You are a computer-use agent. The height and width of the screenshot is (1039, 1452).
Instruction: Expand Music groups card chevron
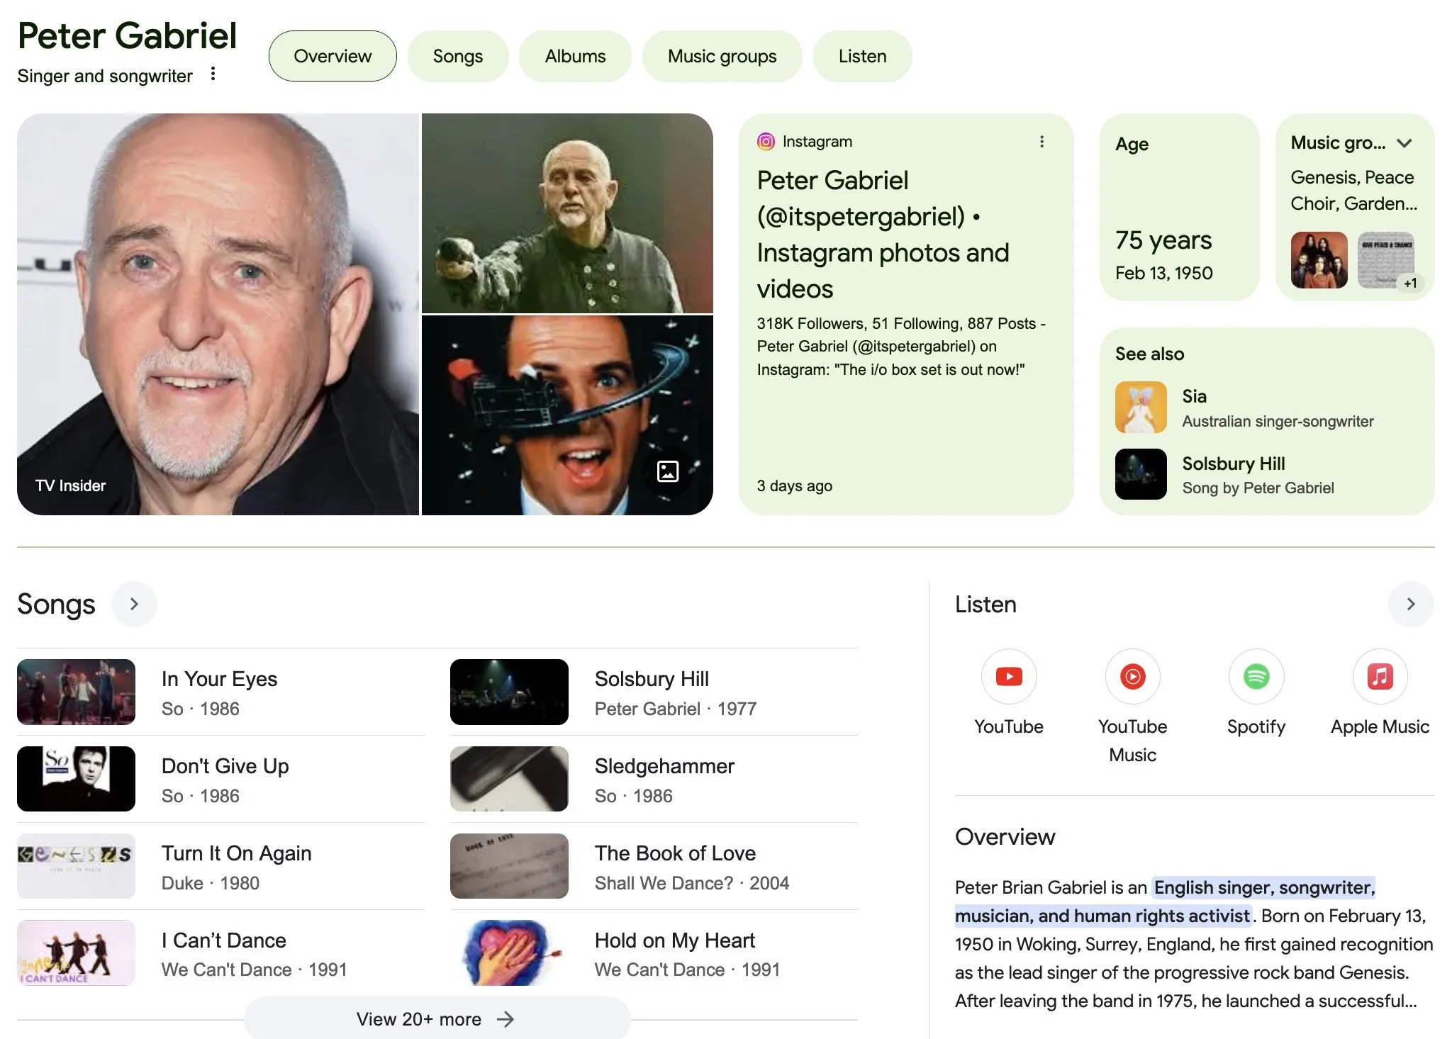[x=1404, y=143]
